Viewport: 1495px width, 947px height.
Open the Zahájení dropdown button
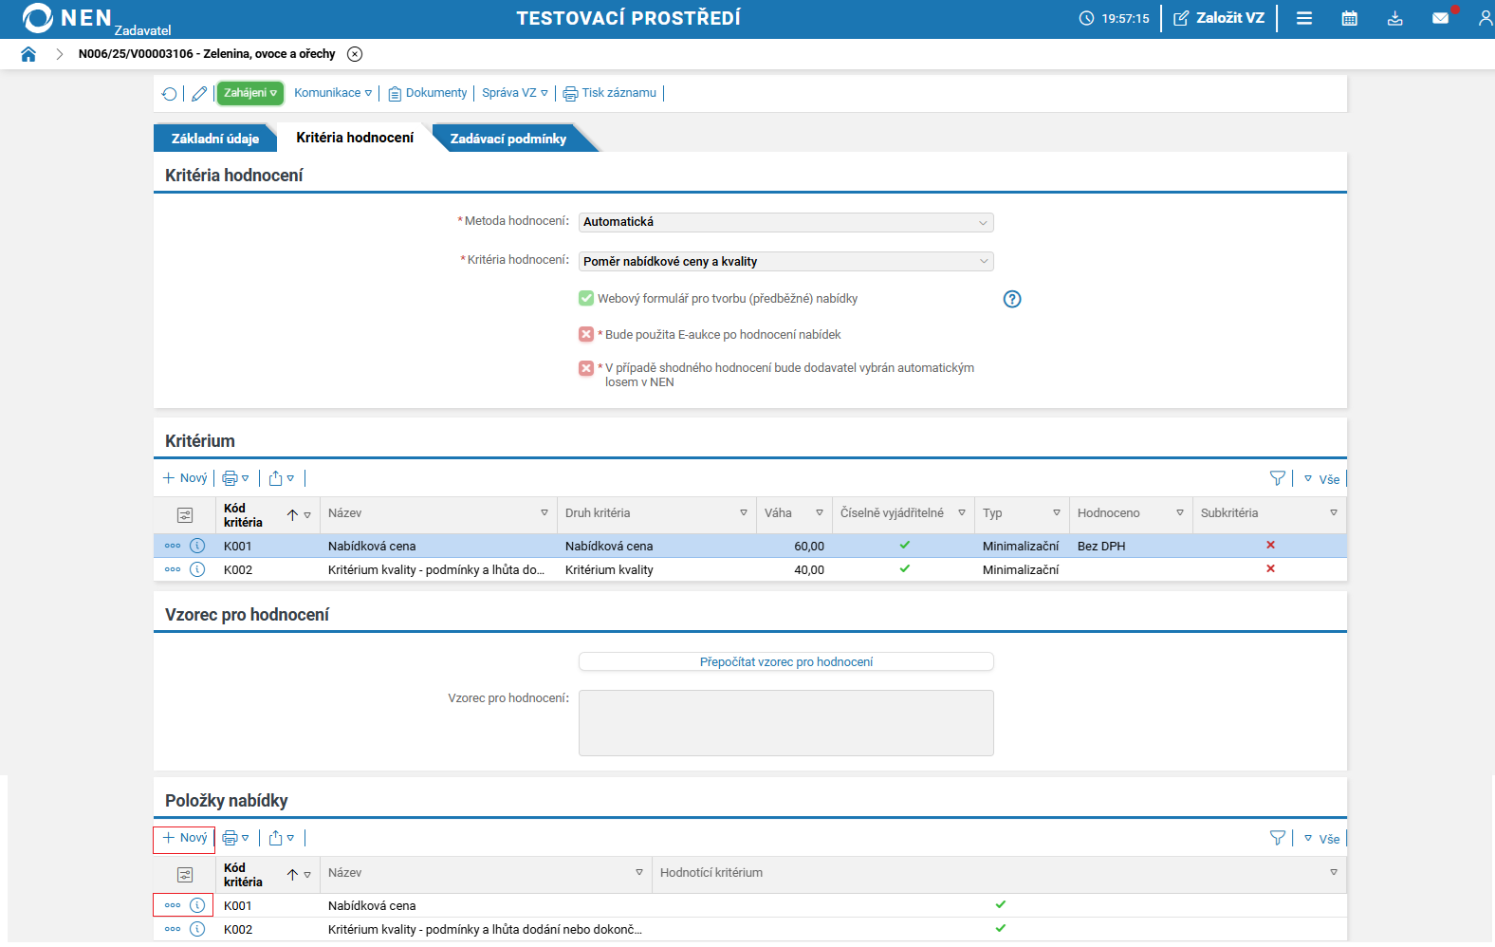click(x=250, y=93)
